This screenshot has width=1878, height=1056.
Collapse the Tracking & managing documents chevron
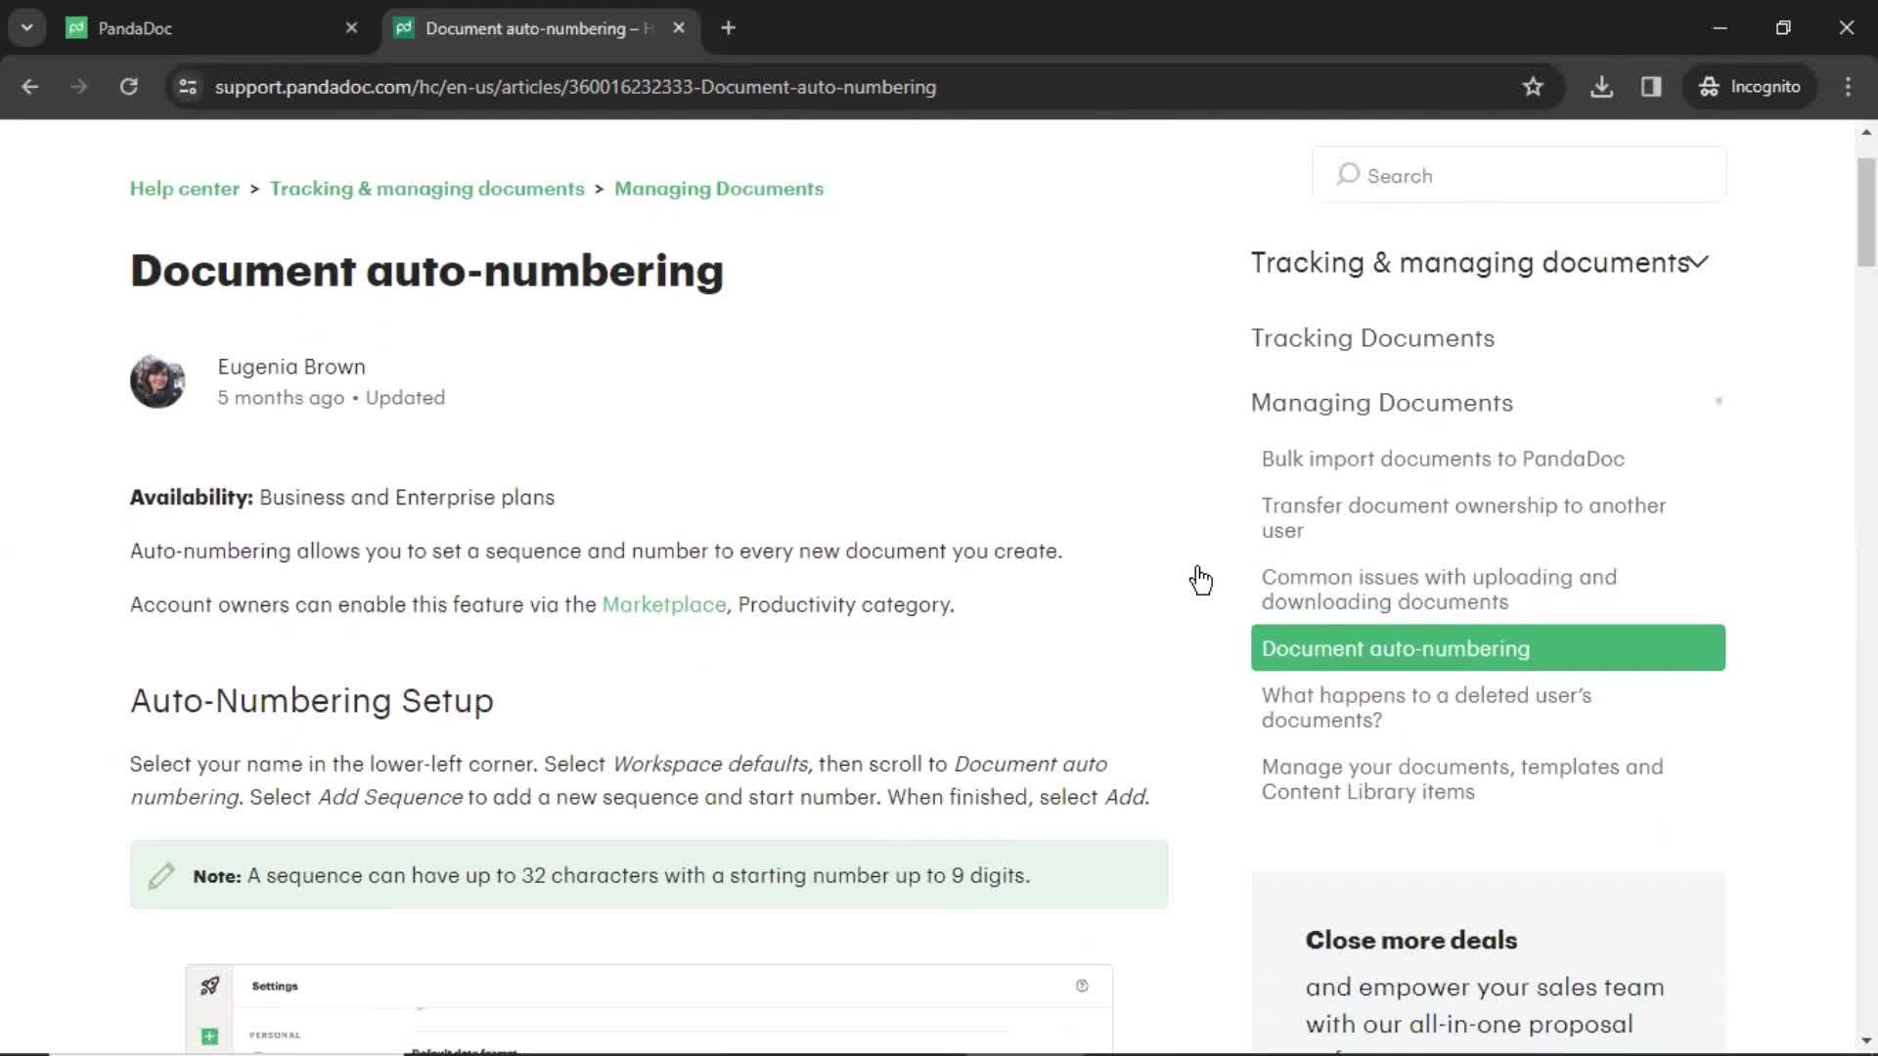point(1700,262)
